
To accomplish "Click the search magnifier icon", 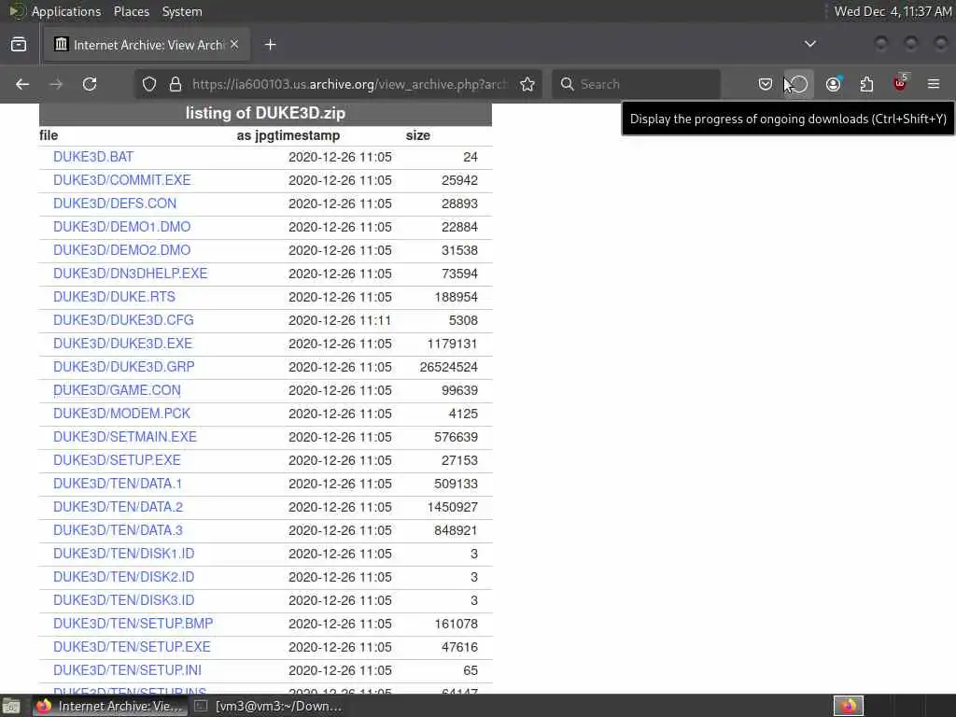I will (567, 84).
